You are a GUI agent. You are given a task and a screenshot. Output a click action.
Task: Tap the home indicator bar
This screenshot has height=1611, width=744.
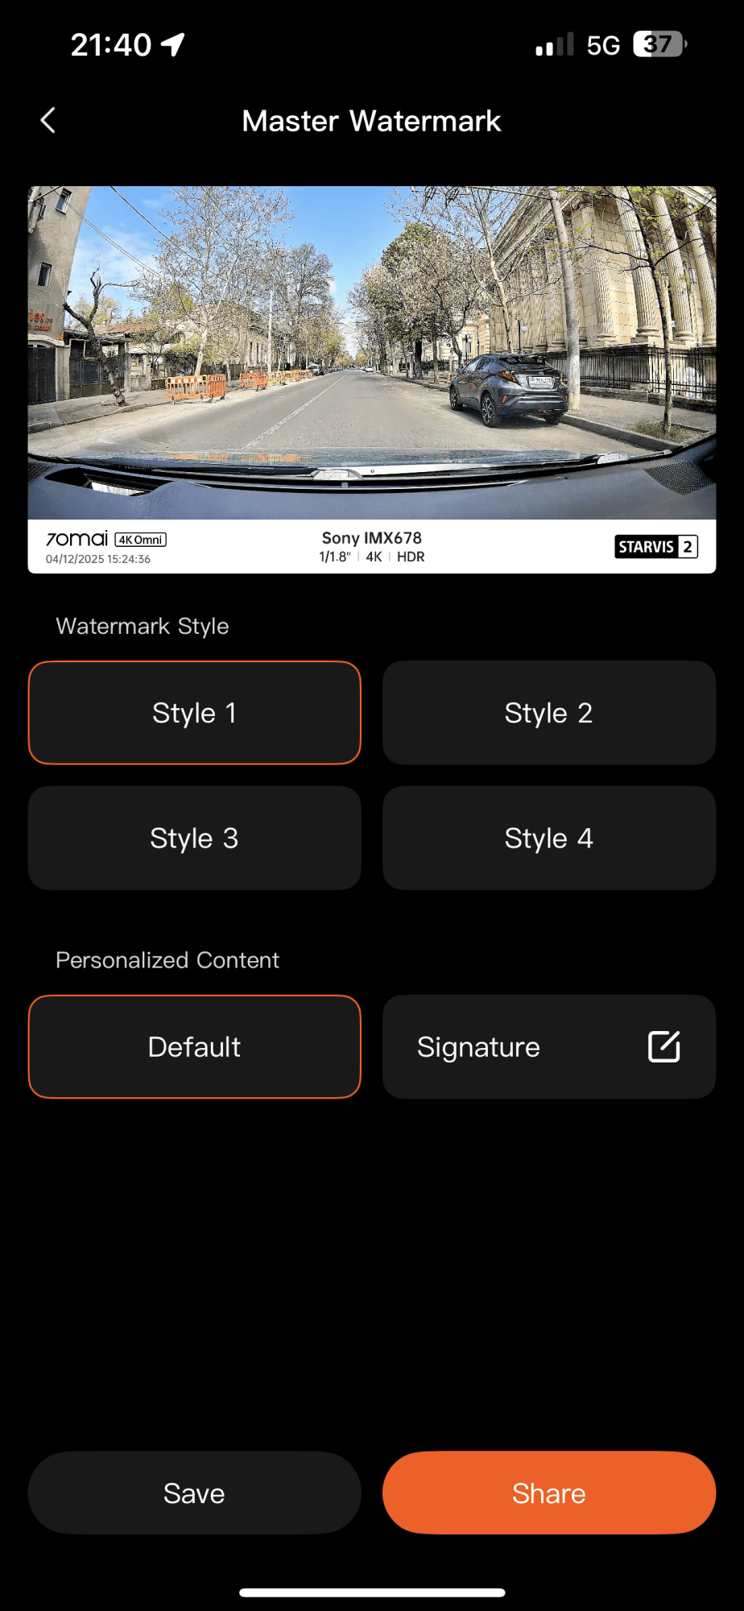372,1592
